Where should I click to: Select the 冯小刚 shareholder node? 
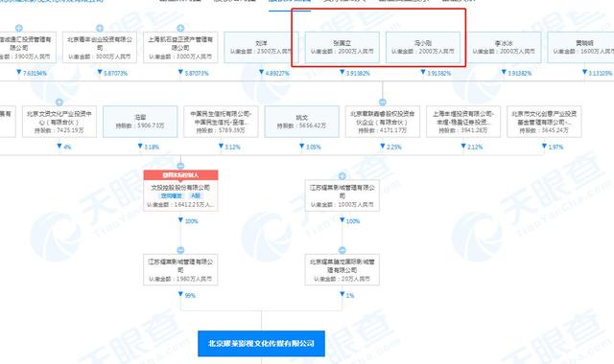(x=423, y=47)
